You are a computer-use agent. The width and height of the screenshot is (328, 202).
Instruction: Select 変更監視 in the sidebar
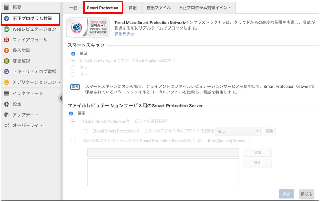coord(21,61)
